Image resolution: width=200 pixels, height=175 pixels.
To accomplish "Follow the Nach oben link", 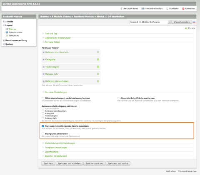I will [x=171, y=171].
